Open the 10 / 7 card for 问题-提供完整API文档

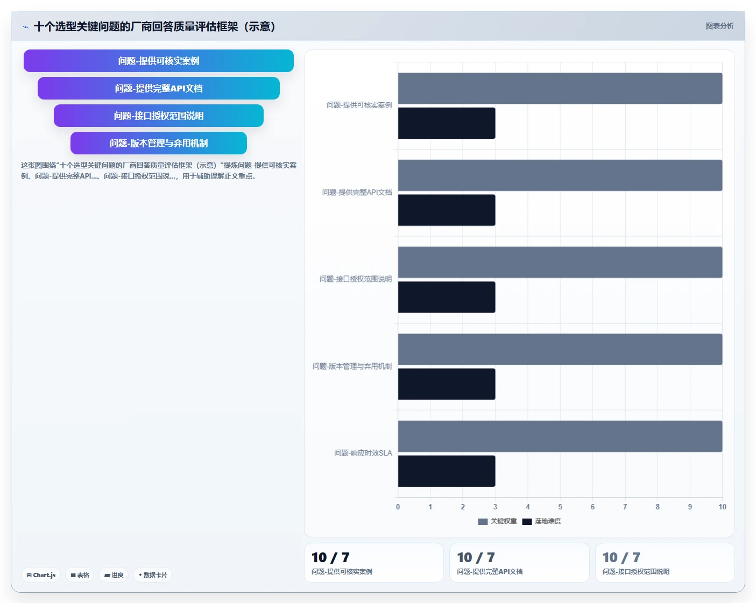click(x=519, y=563)
